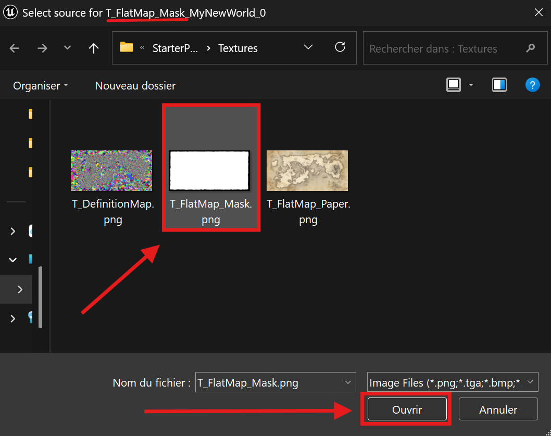This screenshot has width=551, height=436.
Task: Navigate up one folder level
Action: click(93, 48)
